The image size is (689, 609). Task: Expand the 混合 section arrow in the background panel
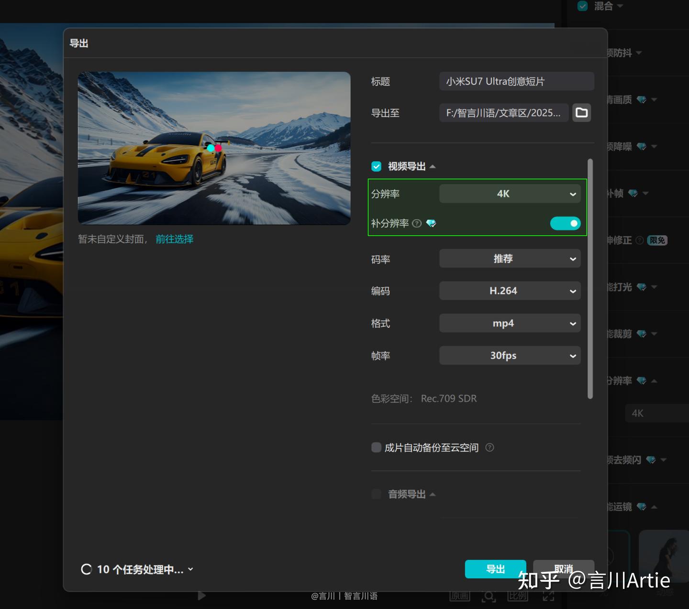[620, 6]
